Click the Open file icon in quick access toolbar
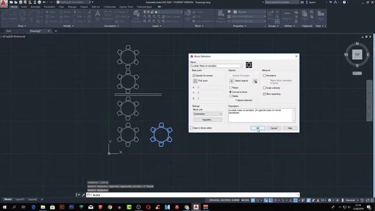 pyautogui.click(x=16, y=2)
